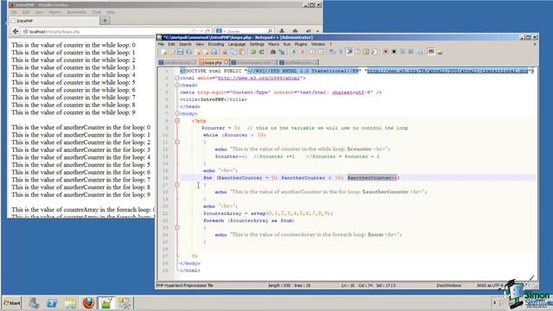
Task: Click the highlighted $anotherCounter++ on line 16
Action: pyautogui.click(x=372, y=178)
